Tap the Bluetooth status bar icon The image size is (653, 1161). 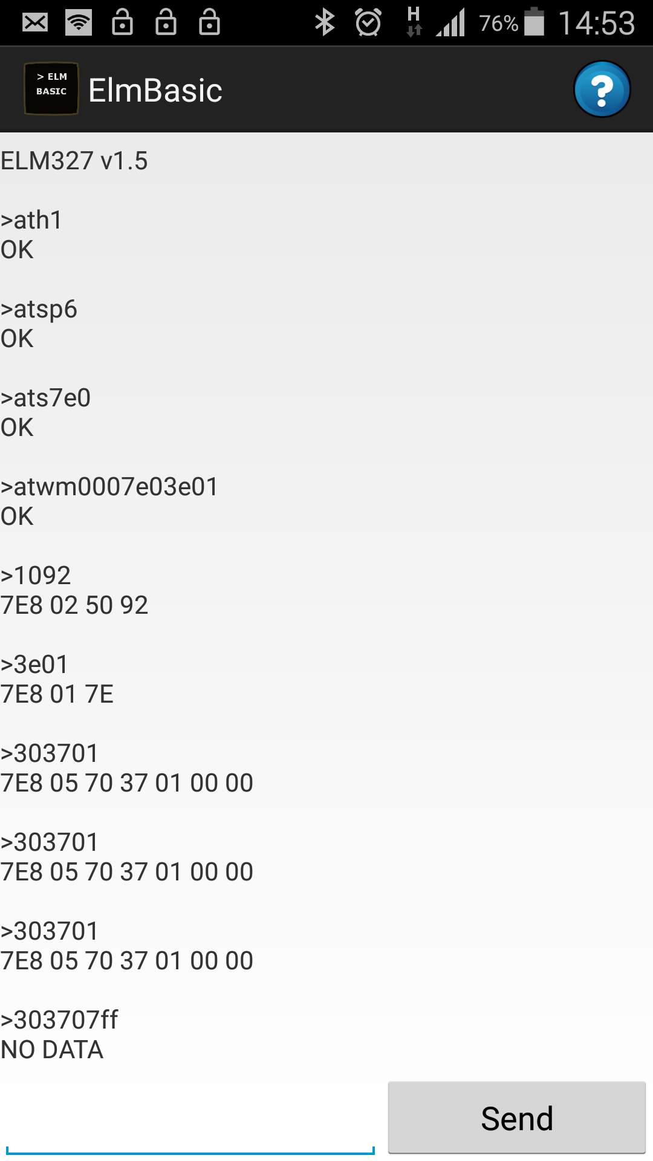coord(325,23)
